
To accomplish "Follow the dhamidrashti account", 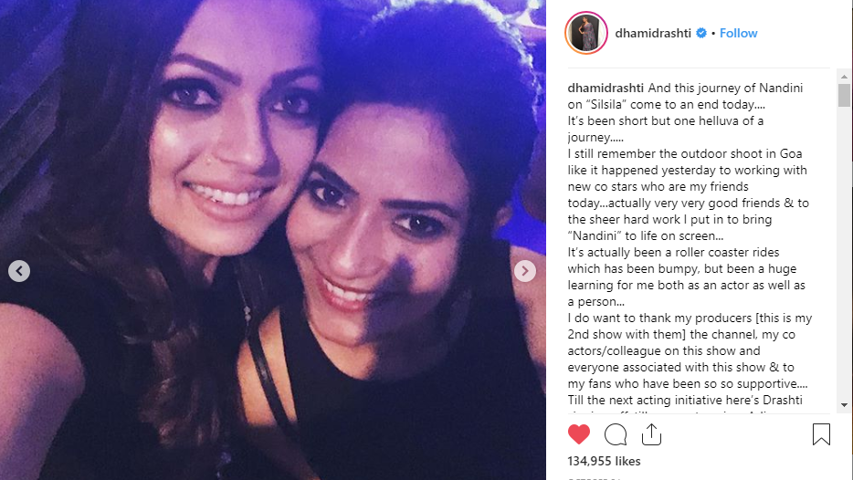I will (738, 33).
